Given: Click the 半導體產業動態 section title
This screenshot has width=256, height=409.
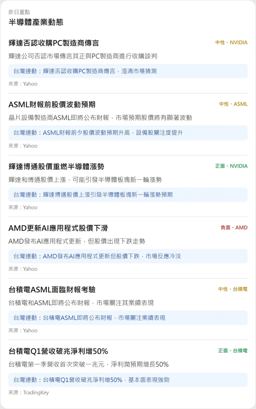Looking at the screenshot, I should pyautogui.click(x=36, y=22).
